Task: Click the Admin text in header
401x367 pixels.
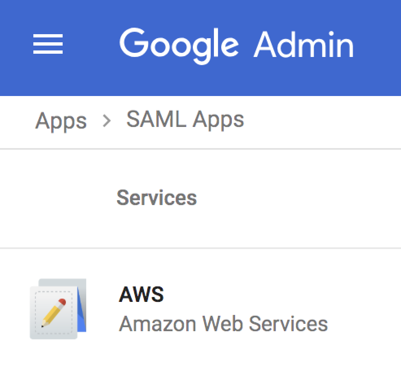Action: [304, 44]
